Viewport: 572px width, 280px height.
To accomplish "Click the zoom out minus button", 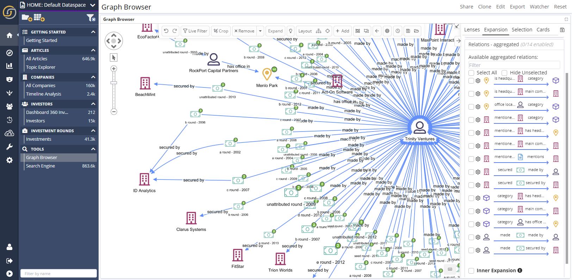I will [x=114, y=112].
